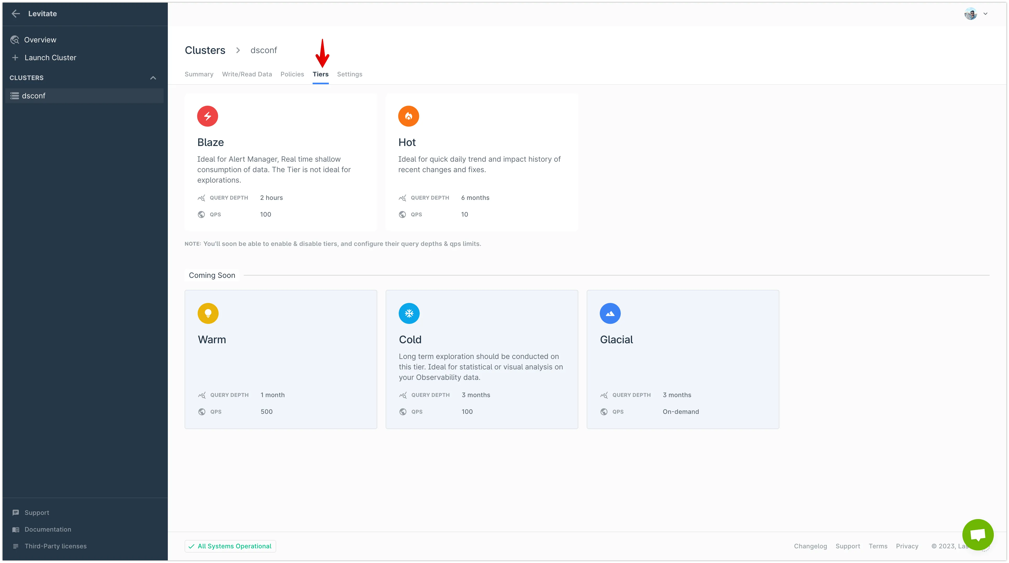Click the blue Cold tier snowflake icon
1009x563 pixels.
[409, 313]
